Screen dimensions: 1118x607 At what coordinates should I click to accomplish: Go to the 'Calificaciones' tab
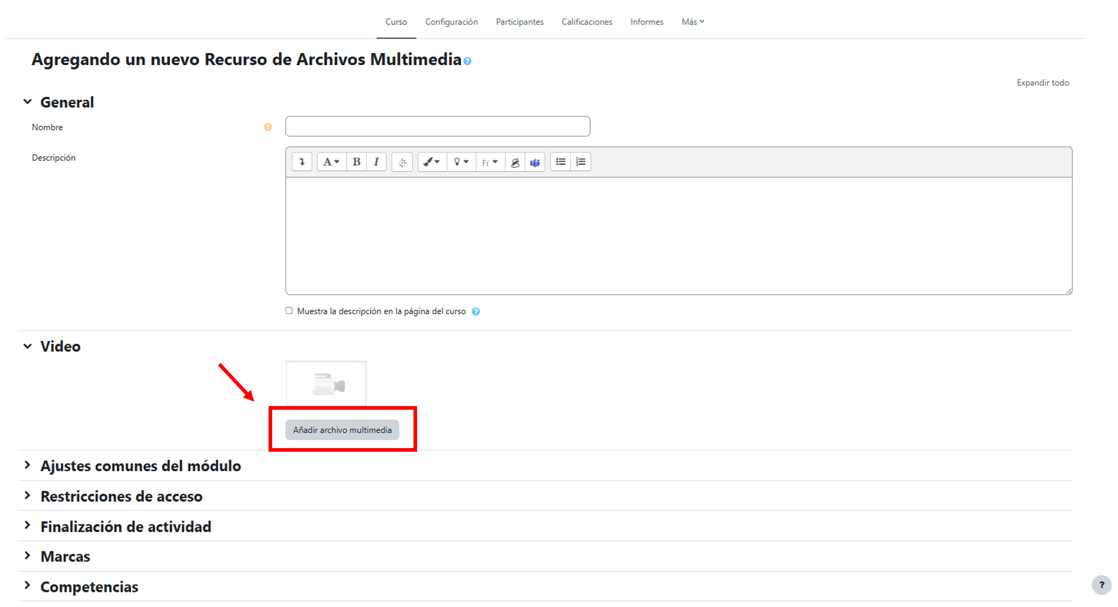(x=586, y=22)
